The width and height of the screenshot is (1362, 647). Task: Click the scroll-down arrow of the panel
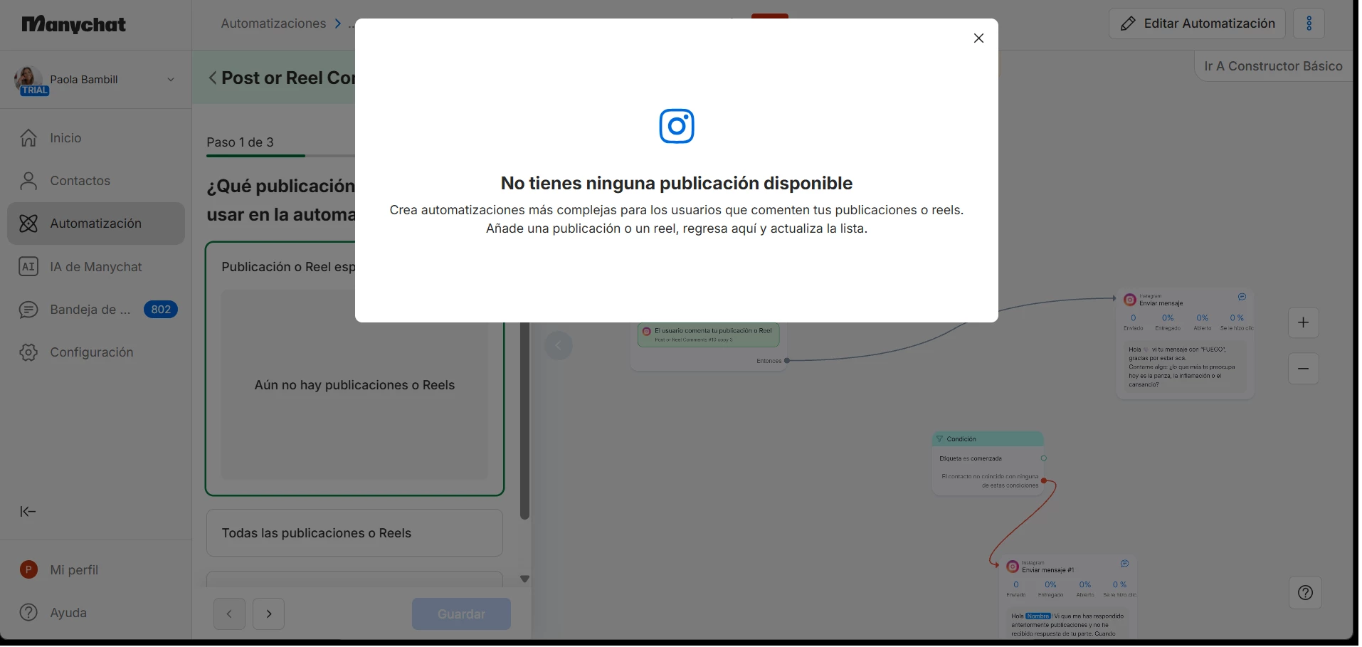coord(525,579)
